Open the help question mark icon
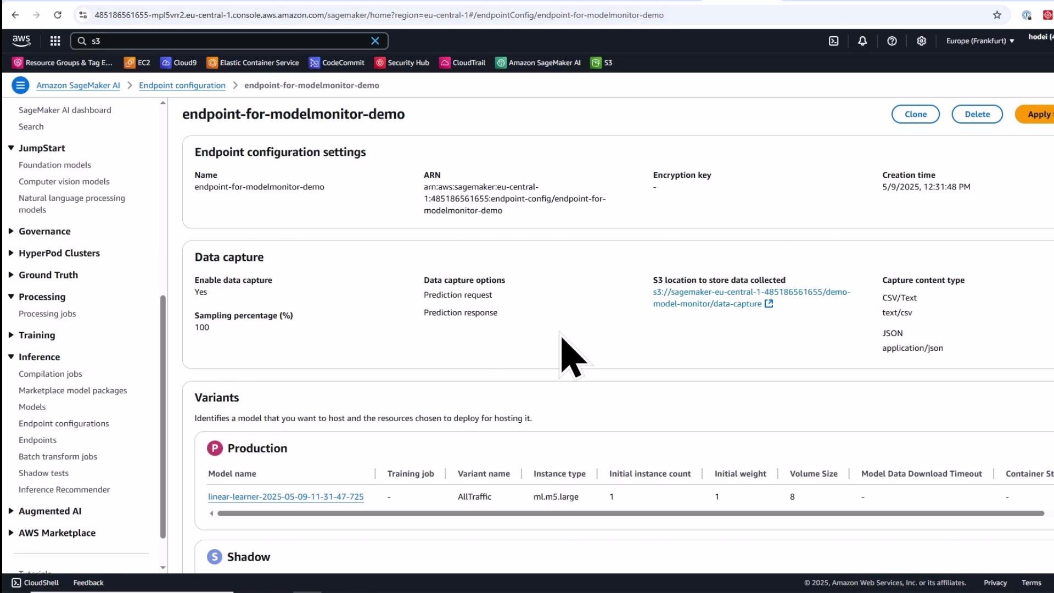 [892, 41]
